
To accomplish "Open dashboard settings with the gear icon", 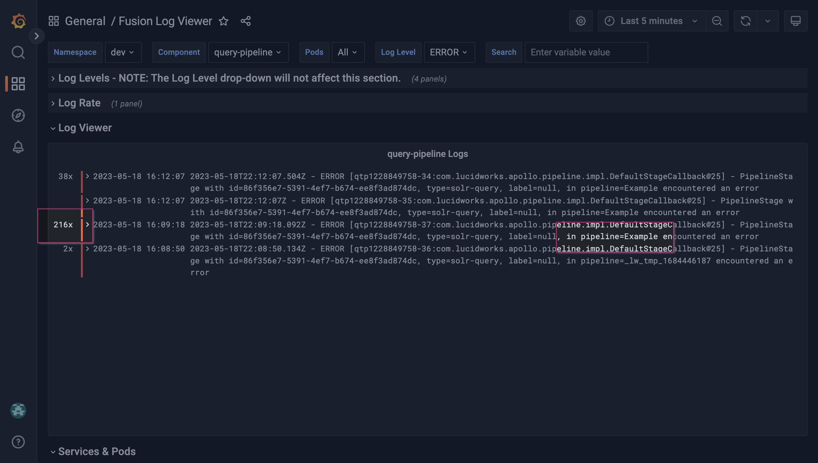I will [581, 21].
